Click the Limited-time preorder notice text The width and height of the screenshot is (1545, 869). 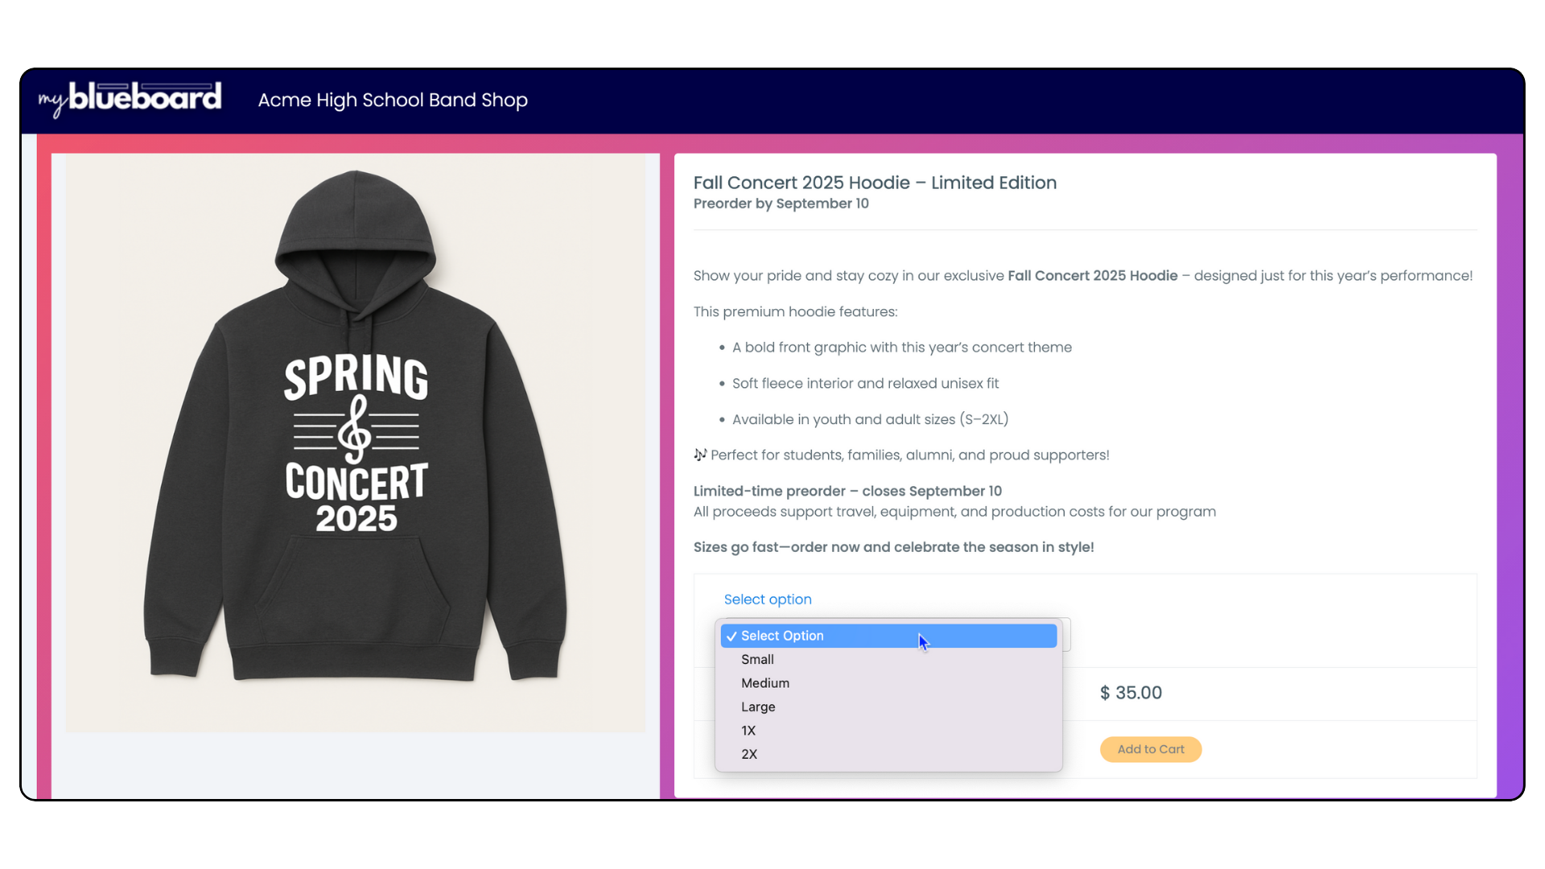[x=847, y=491]
